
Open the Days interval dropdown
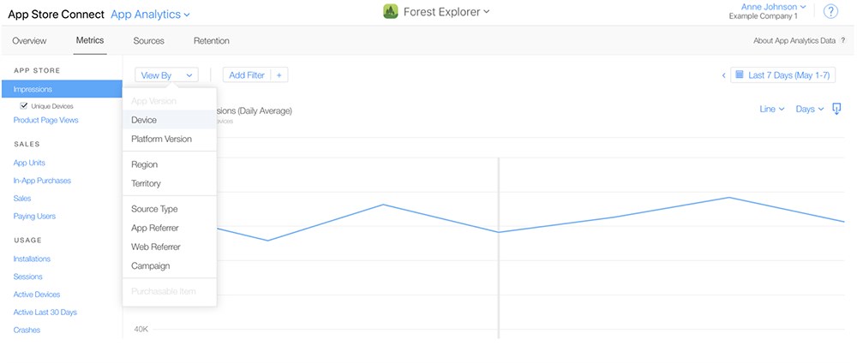pos(810,110)
